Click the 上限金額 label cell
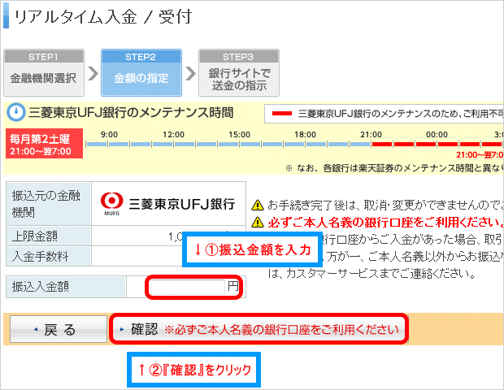 tap(49, 236)
